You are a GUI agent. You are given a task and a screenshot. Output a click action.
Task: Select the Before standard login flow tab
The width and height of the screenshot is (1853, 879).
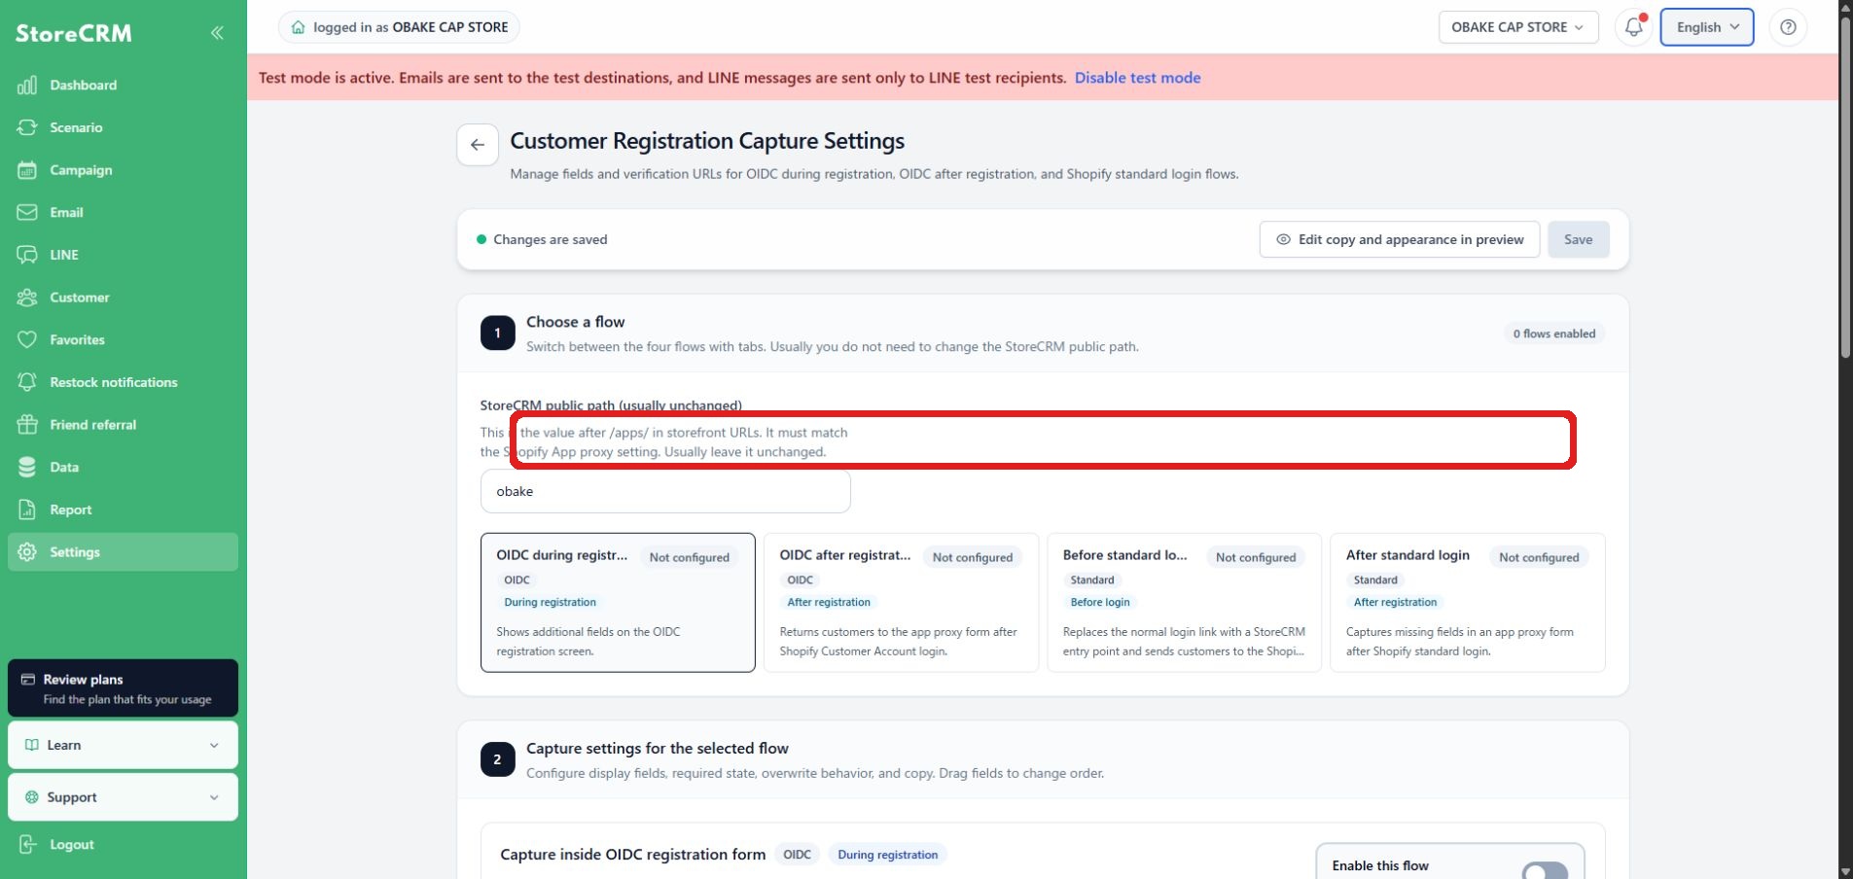click(x=1184, y=602)
